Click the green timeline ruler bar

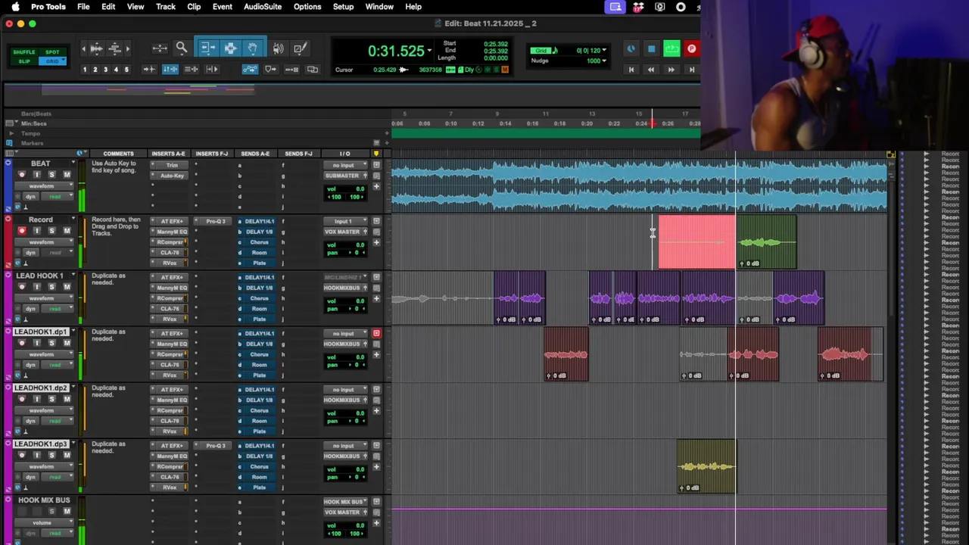tap(545, 133)
